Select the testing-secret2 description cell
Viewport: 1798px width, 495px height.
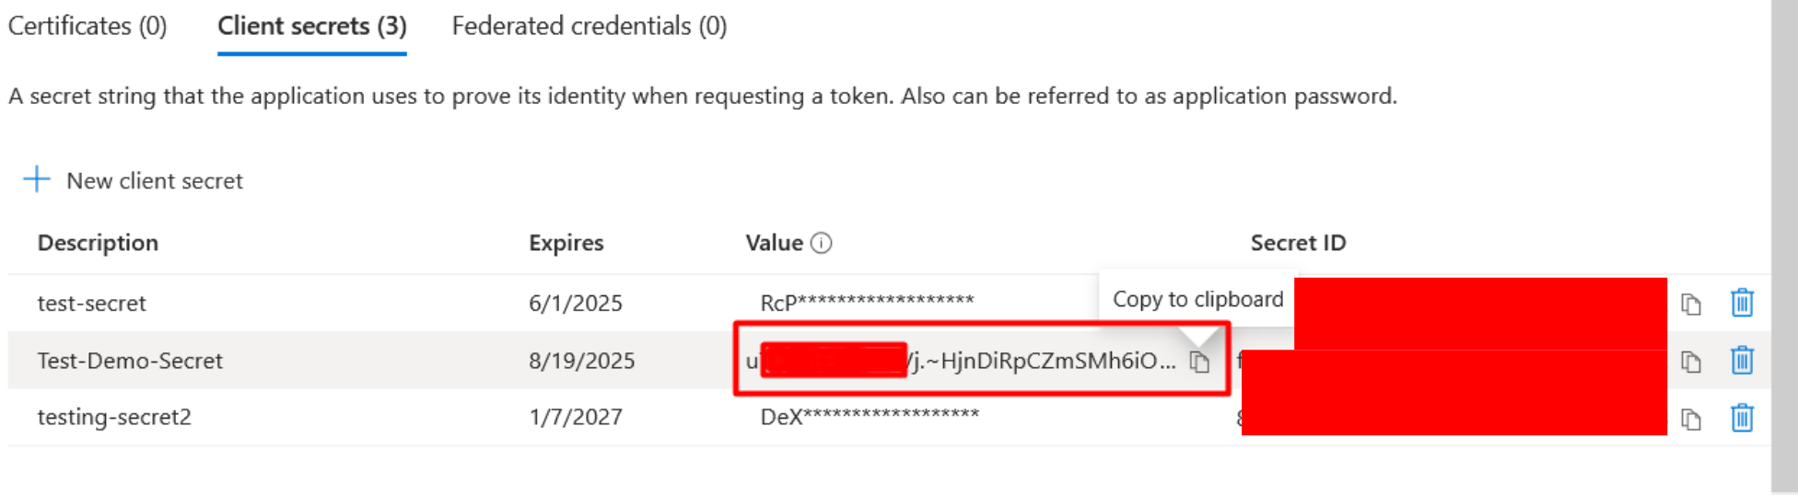tap(114, 417)
